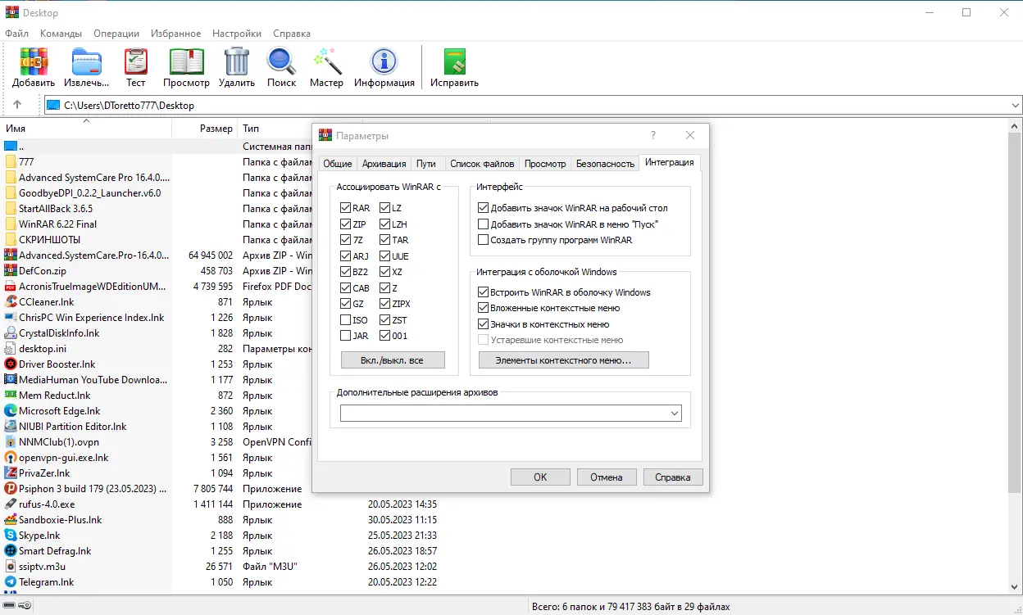This screenshot has width=1023, height=615.
Task: Click the Извлечь toolbar icon
Action: click(x=86, y=61)
